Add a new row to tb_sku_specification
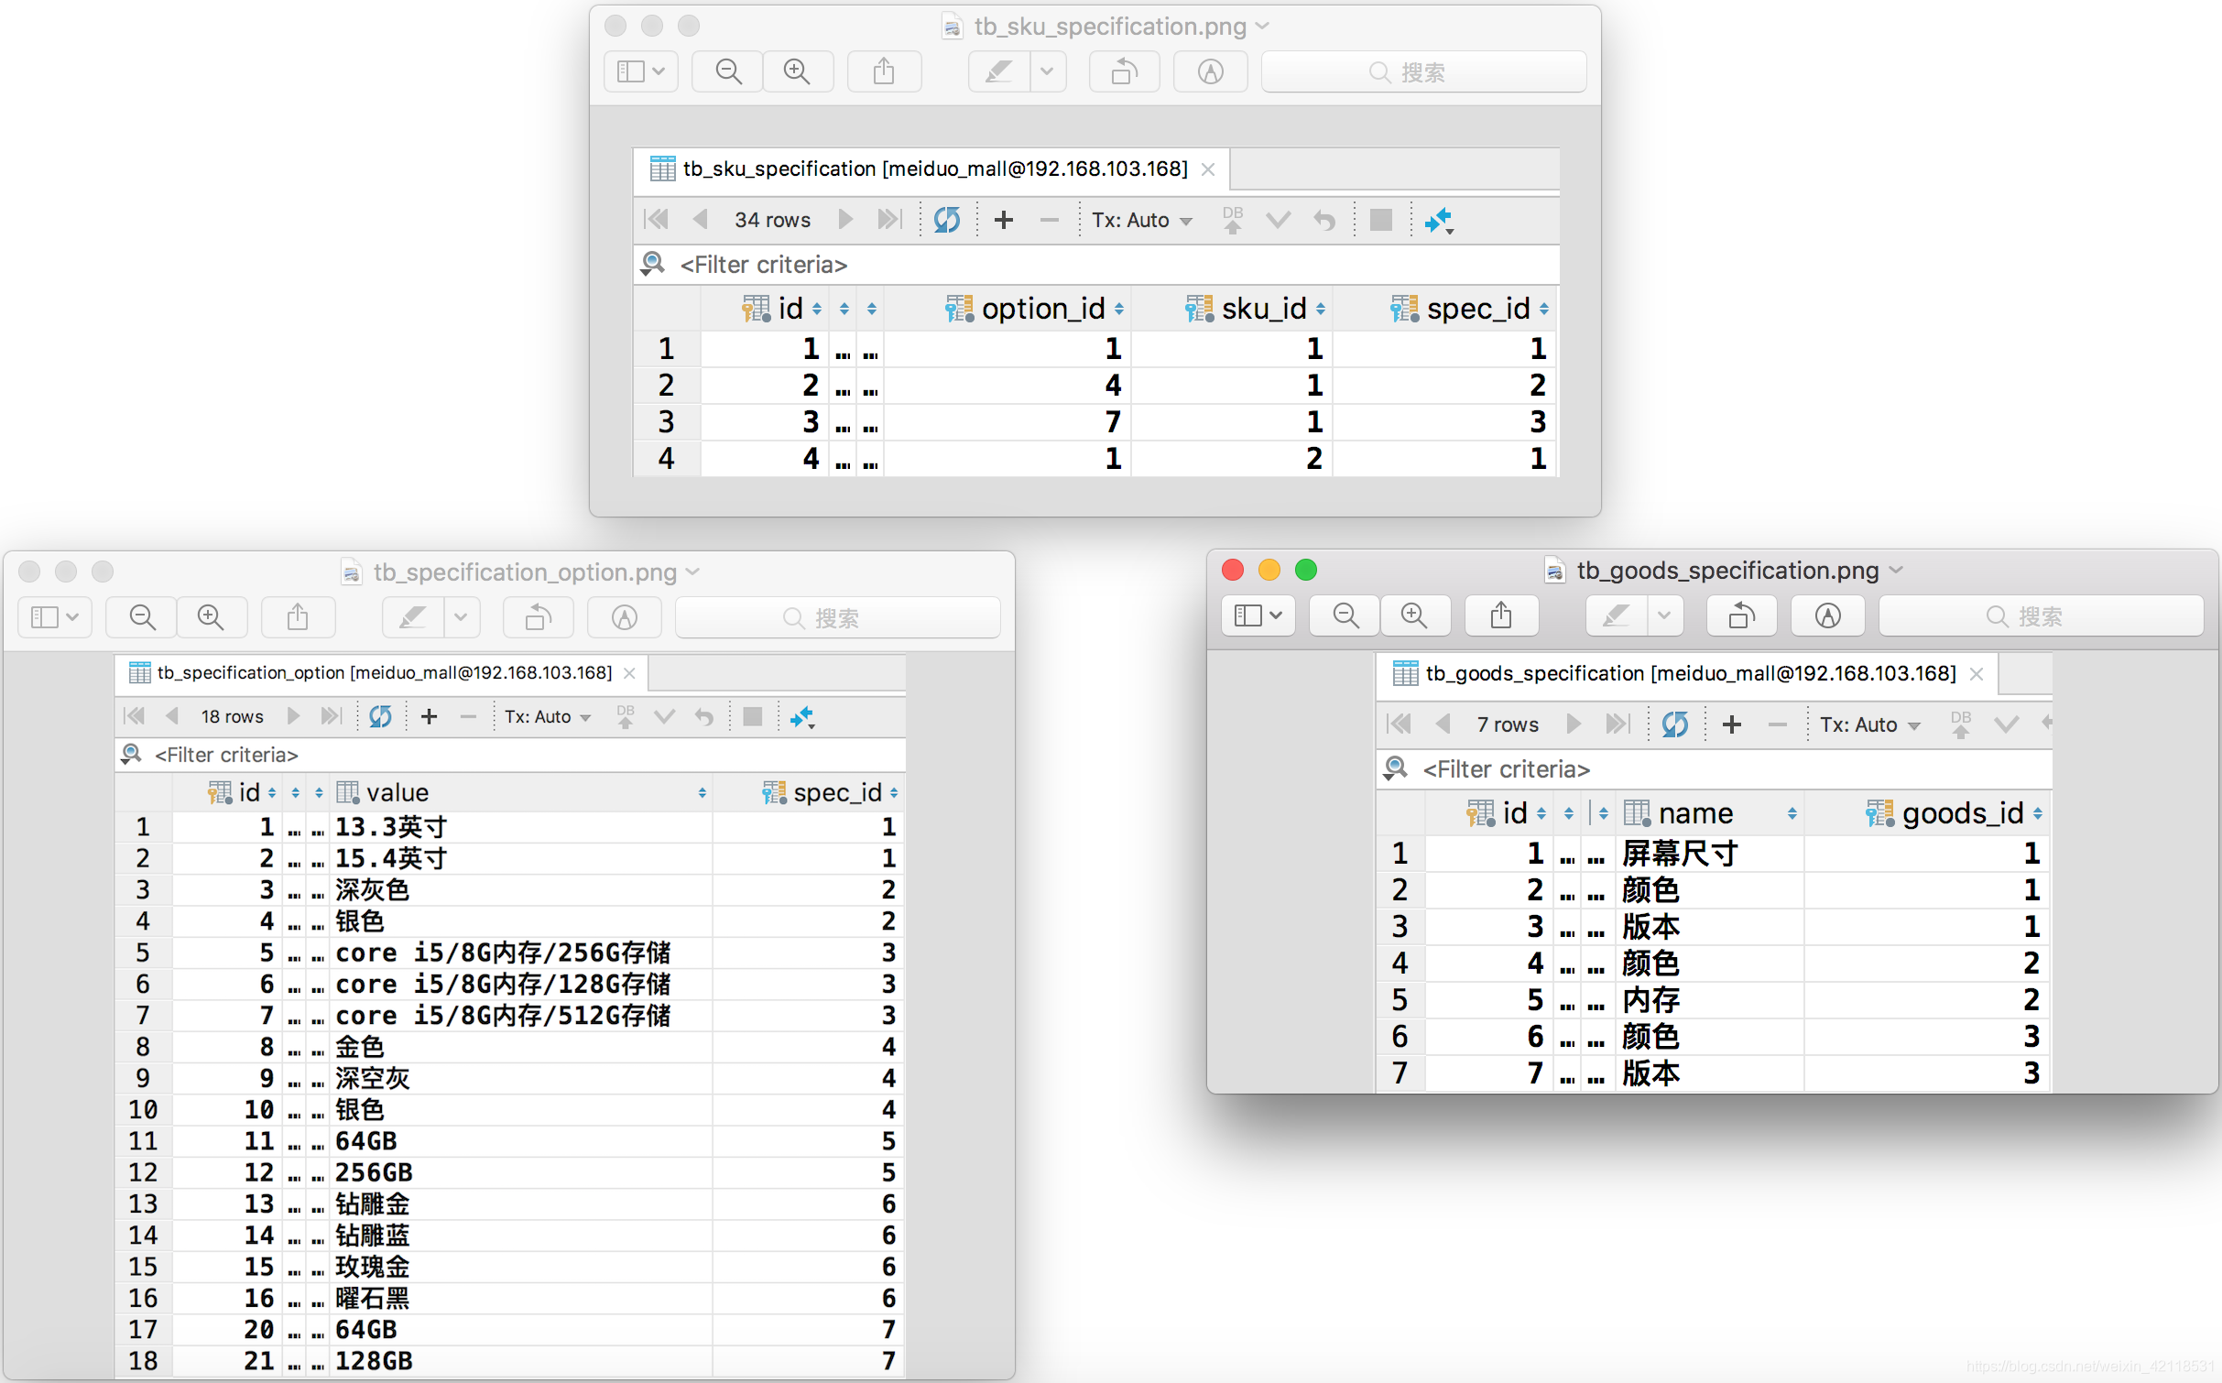Image resolution: width=2222 pixels, height=1383 pixels. tap(1004, 220)
